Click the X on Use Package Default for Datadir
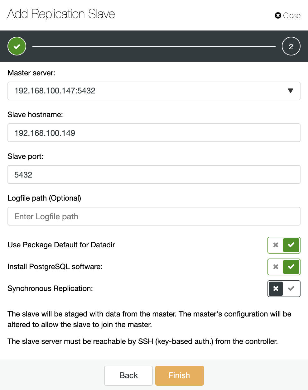 coord(276,245)
